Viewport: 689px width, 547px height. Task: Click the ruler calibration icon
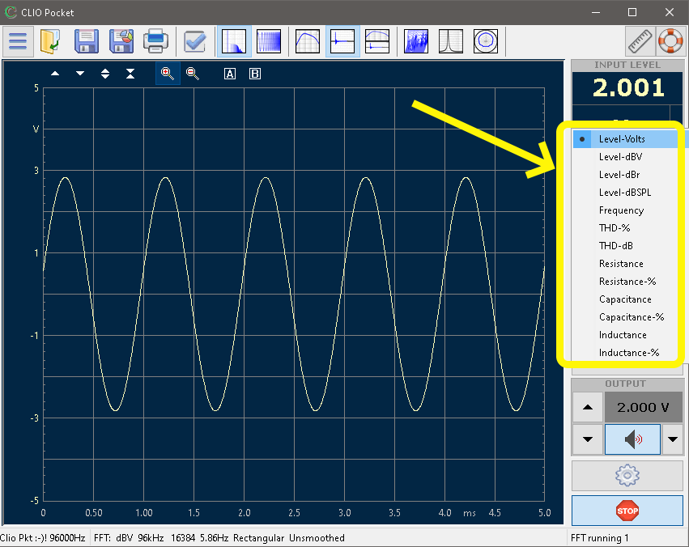(640, 41)
